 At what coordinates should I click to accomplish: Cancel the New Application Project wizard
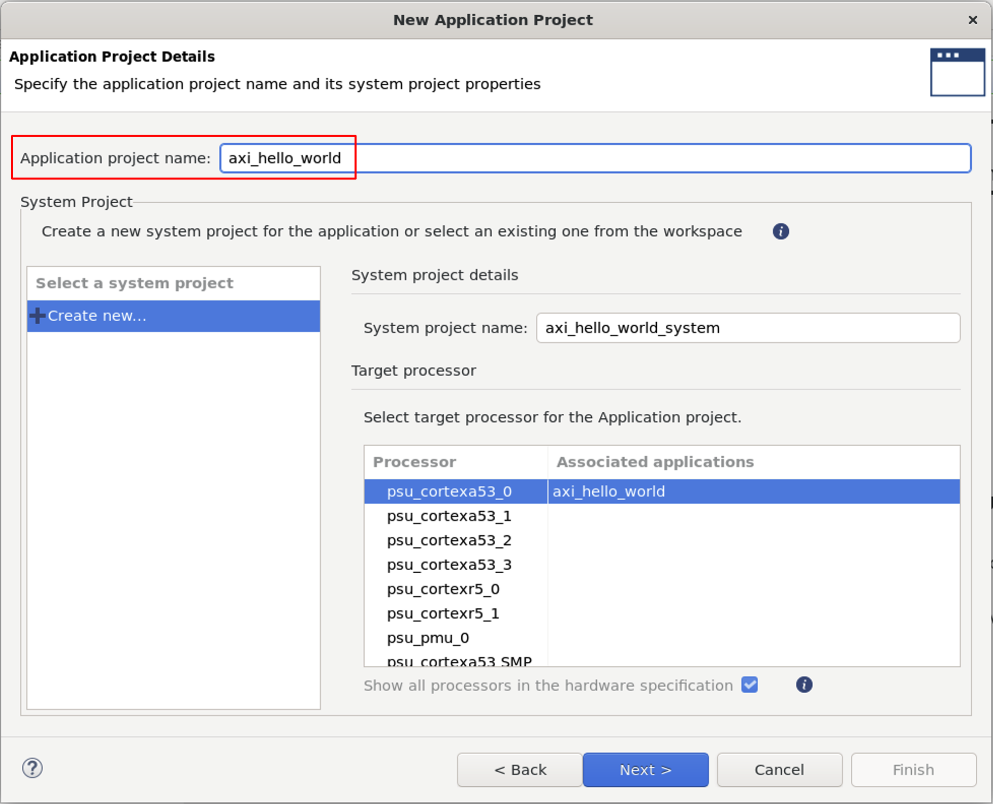[779, 769]
